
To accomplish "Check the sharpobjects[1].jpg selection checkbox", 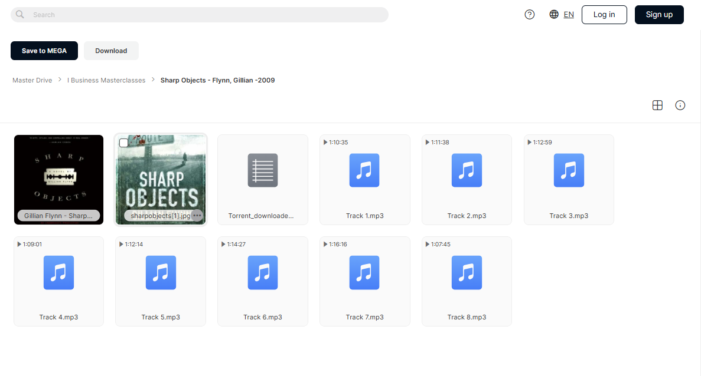I will (124, 143).
